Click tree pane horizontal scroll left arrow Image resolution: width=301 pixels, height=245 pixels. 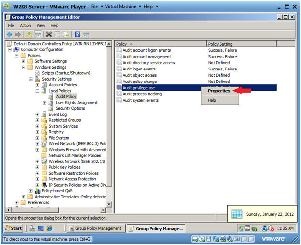[x=8, y=210]
